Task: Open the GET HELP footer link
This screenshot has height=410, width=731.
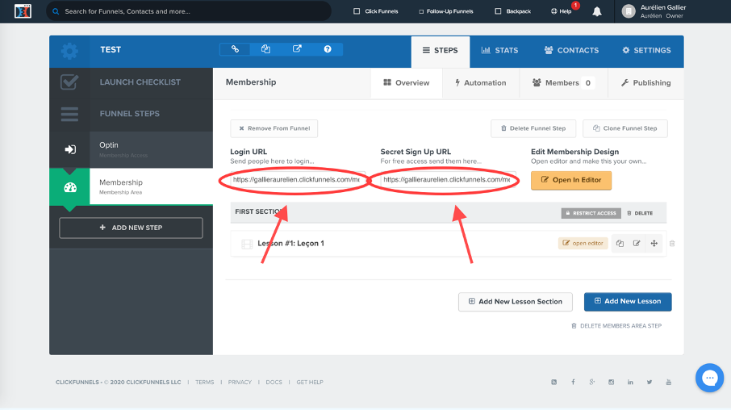Action: 310,382
